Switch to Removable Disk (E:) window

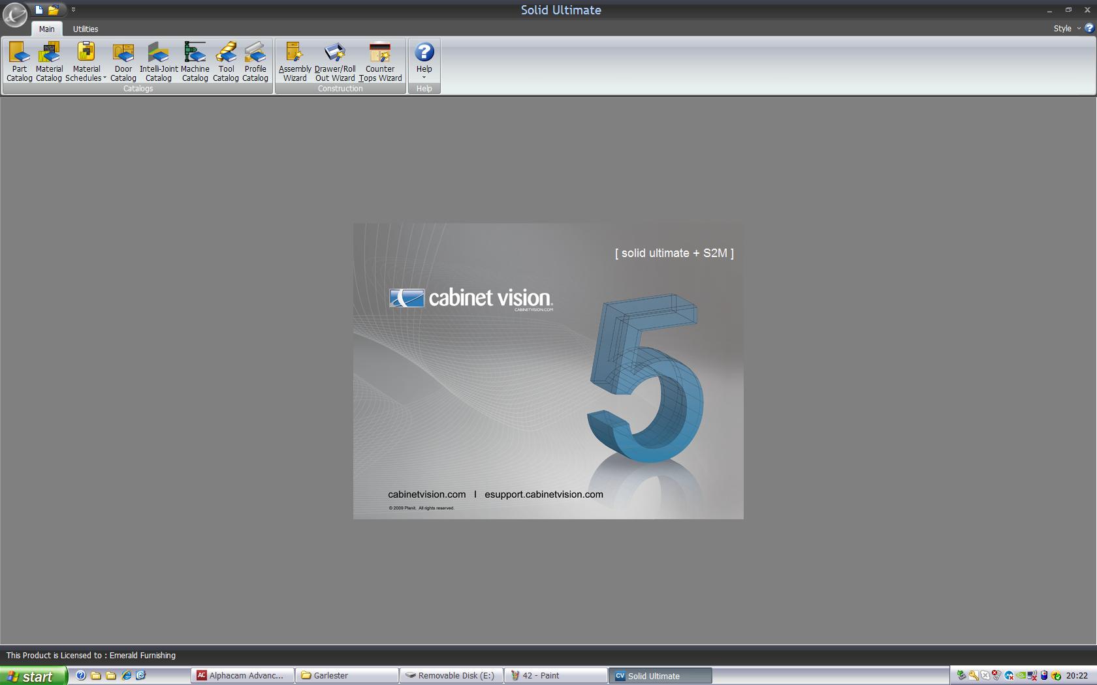point(451,676)
